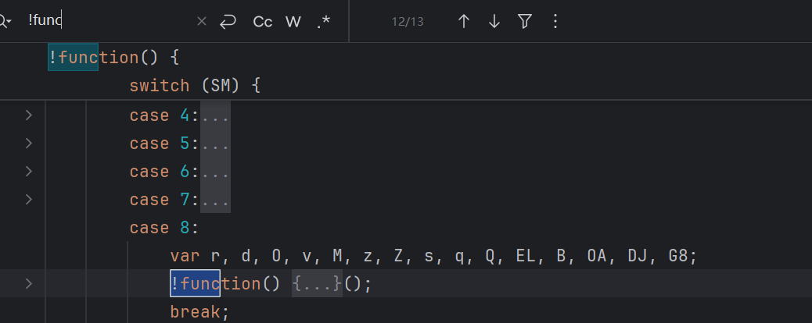This screenshot has height=323, width=812.
Task: Click folded ellipsis after case 7:
Action: point(215,200)
